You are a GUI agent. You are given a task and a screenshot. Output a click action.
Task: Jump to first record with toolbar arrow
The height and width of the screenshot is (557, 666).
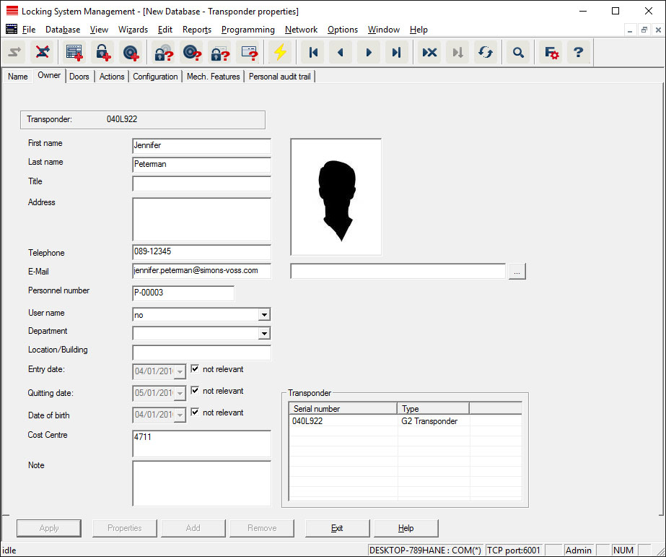click(x=313, y=53)
